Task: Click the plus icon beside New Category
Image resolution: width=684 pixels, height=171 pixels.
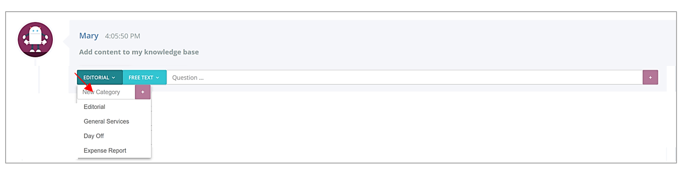Action: pyautogui.click(x=143, y=92)
